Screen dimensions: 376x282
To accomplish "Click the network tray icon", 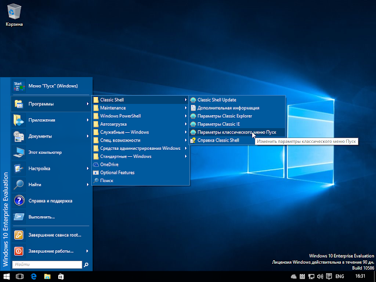I will point(311,277).
